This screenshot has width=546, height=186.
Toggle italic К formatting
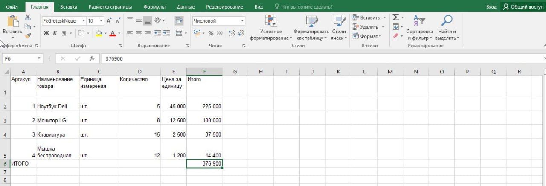[x=55, y=33]
